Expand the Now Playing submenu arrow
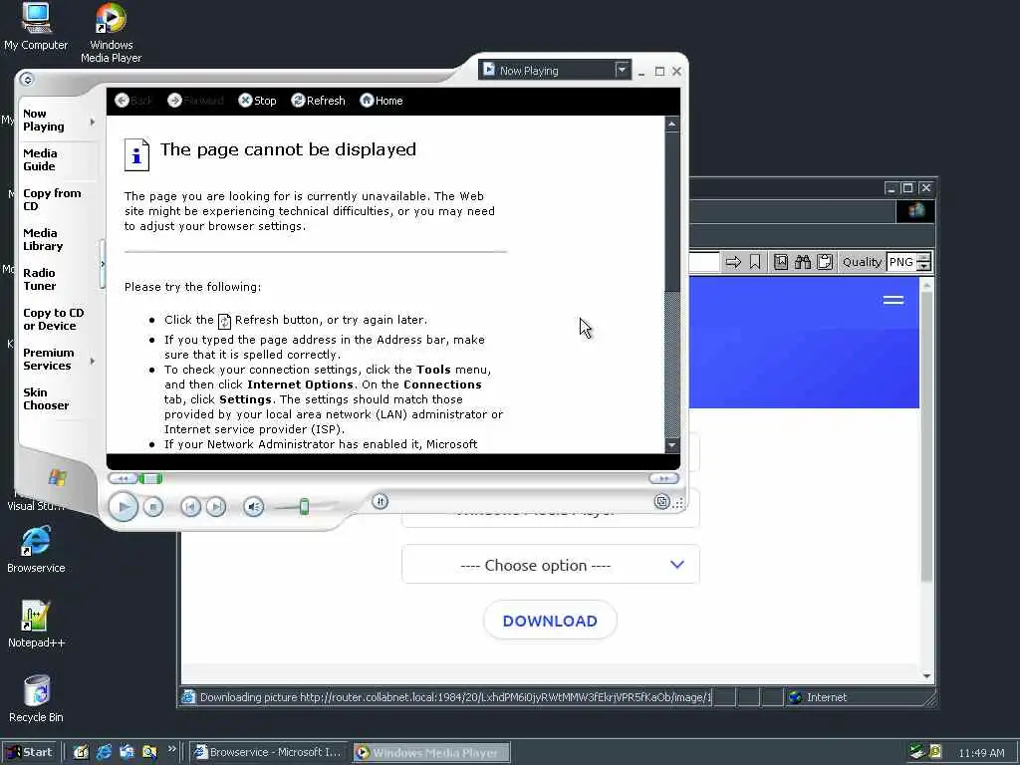 (x=93, y=122)
